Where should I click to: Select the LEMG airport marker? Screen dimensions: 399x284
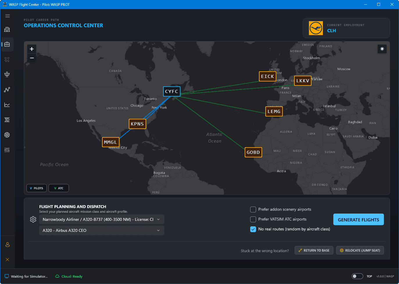tap(274, 111)
